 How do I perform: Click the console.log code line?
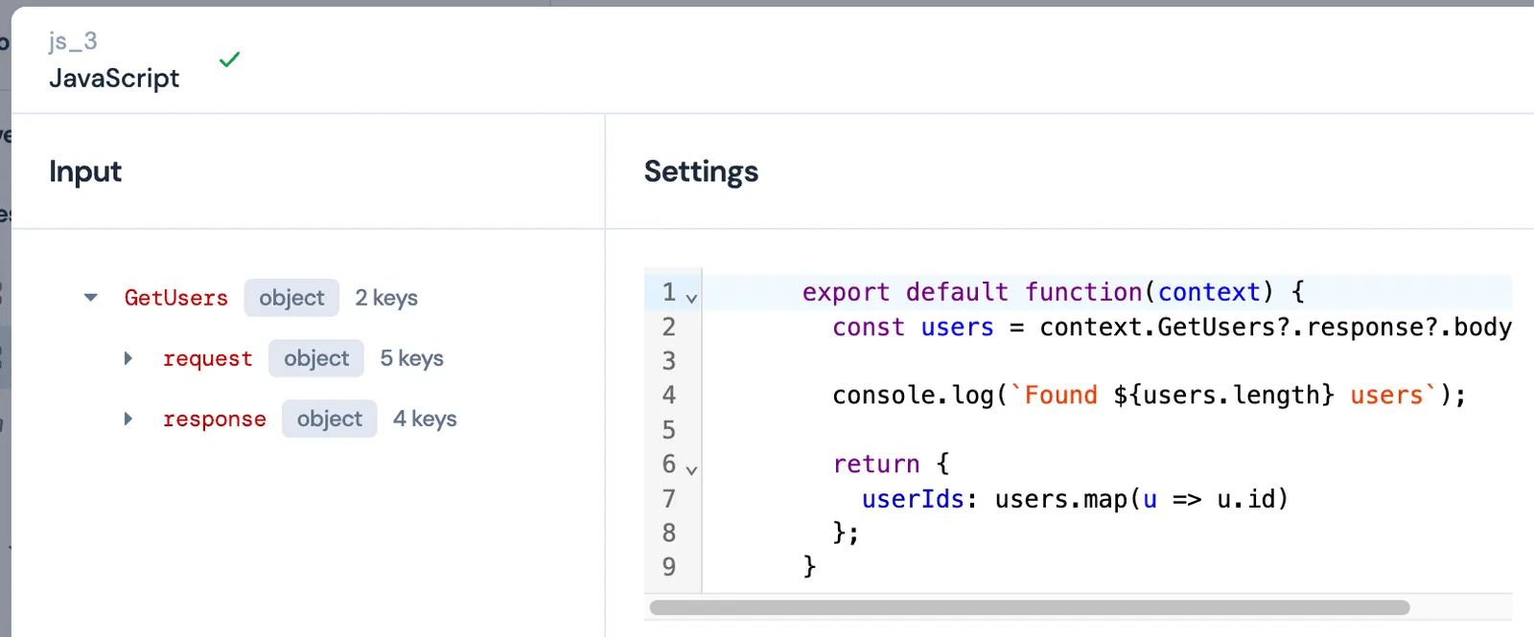[1149, 395]
